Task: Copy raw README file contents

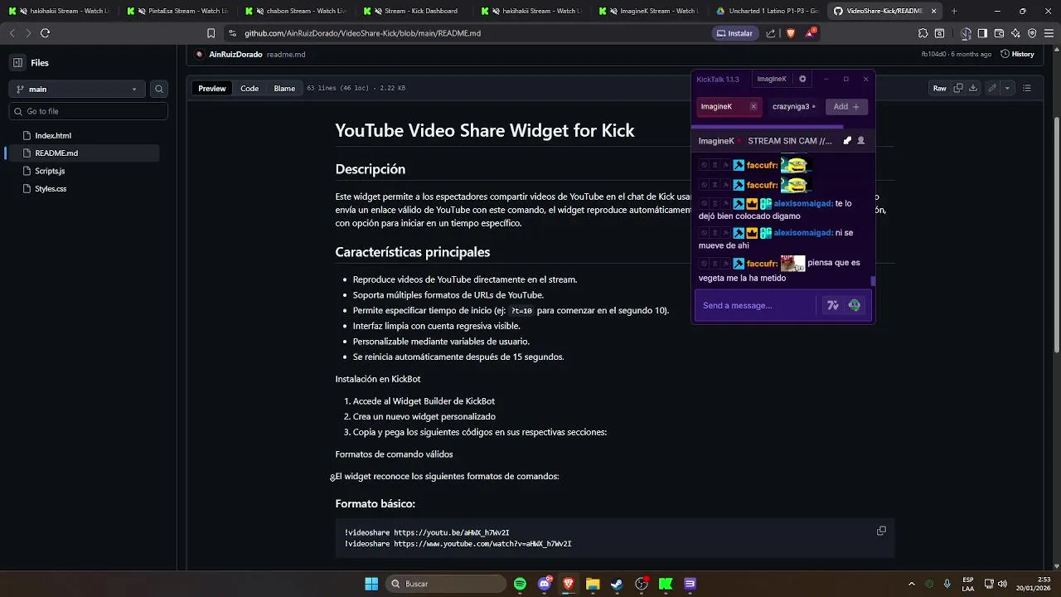Action: 958,88
